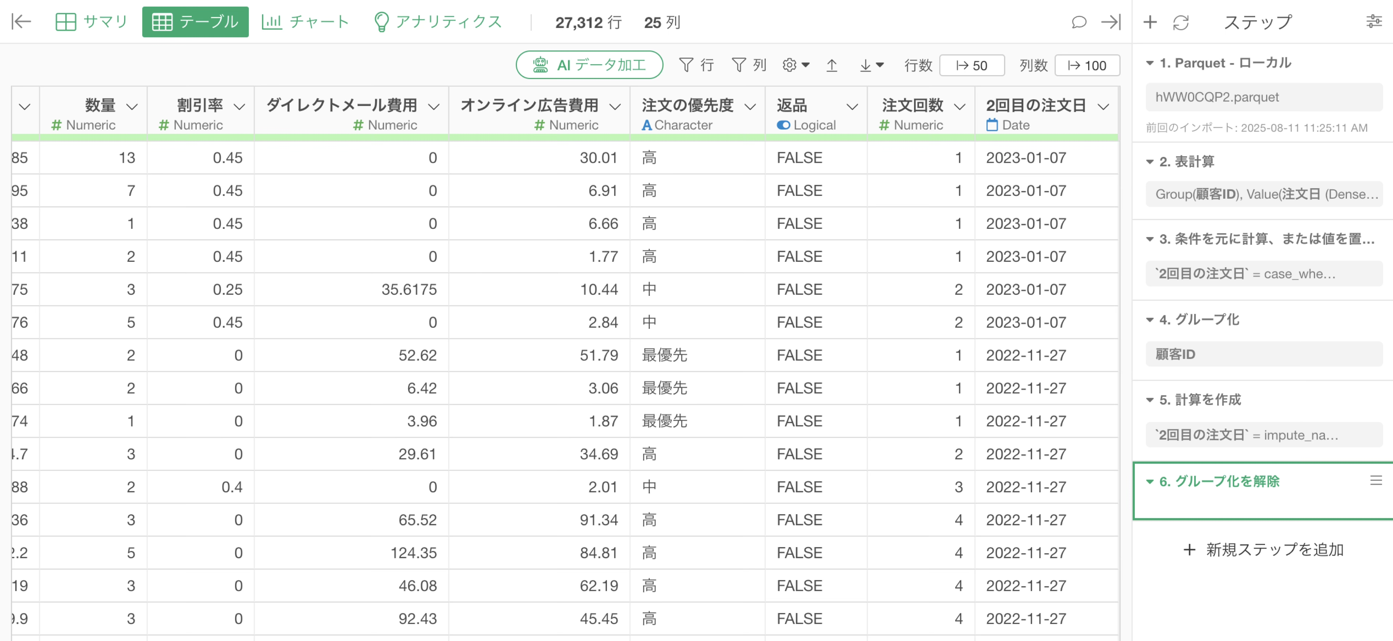Open the オンライン広告費用 column menu

click(615, 107)
